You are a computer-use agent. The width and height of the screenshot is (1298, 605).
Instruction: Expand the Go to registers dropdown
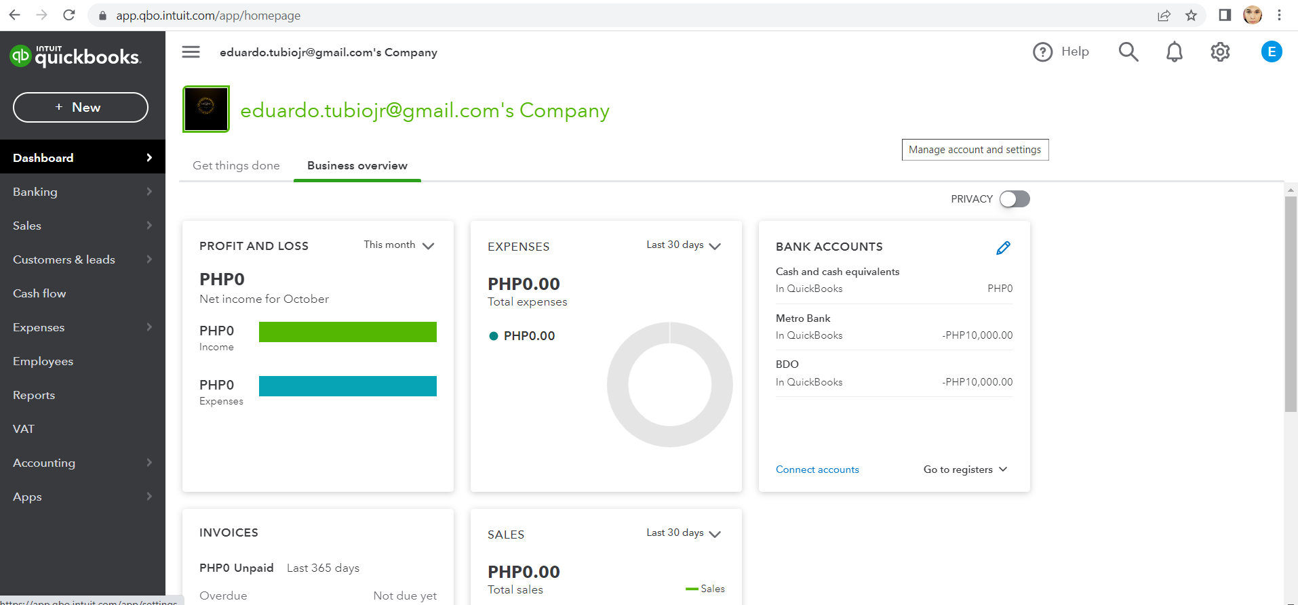point(965,470)
